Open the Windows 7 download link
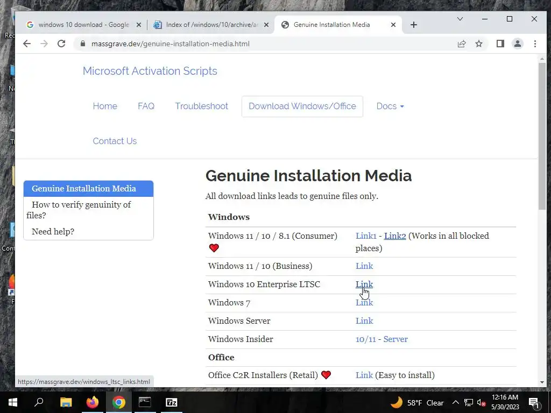This screenshot has width=551, height=413. [364, 302]
